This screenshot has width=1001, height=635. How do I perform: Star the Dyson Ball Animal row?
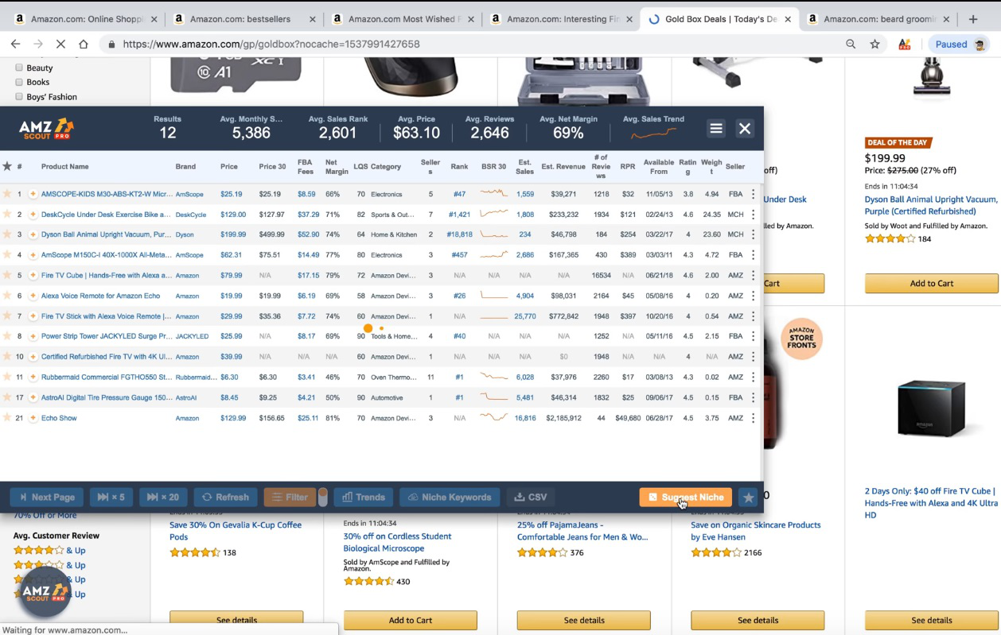pos(7,234)
